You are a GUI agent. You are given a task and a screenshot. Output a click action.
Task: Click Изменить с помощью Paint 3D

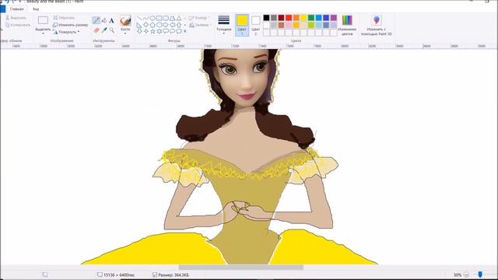click(377, 25)
